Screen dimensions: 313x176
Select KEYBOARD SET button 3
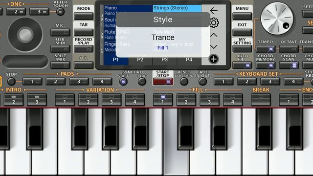270,82
